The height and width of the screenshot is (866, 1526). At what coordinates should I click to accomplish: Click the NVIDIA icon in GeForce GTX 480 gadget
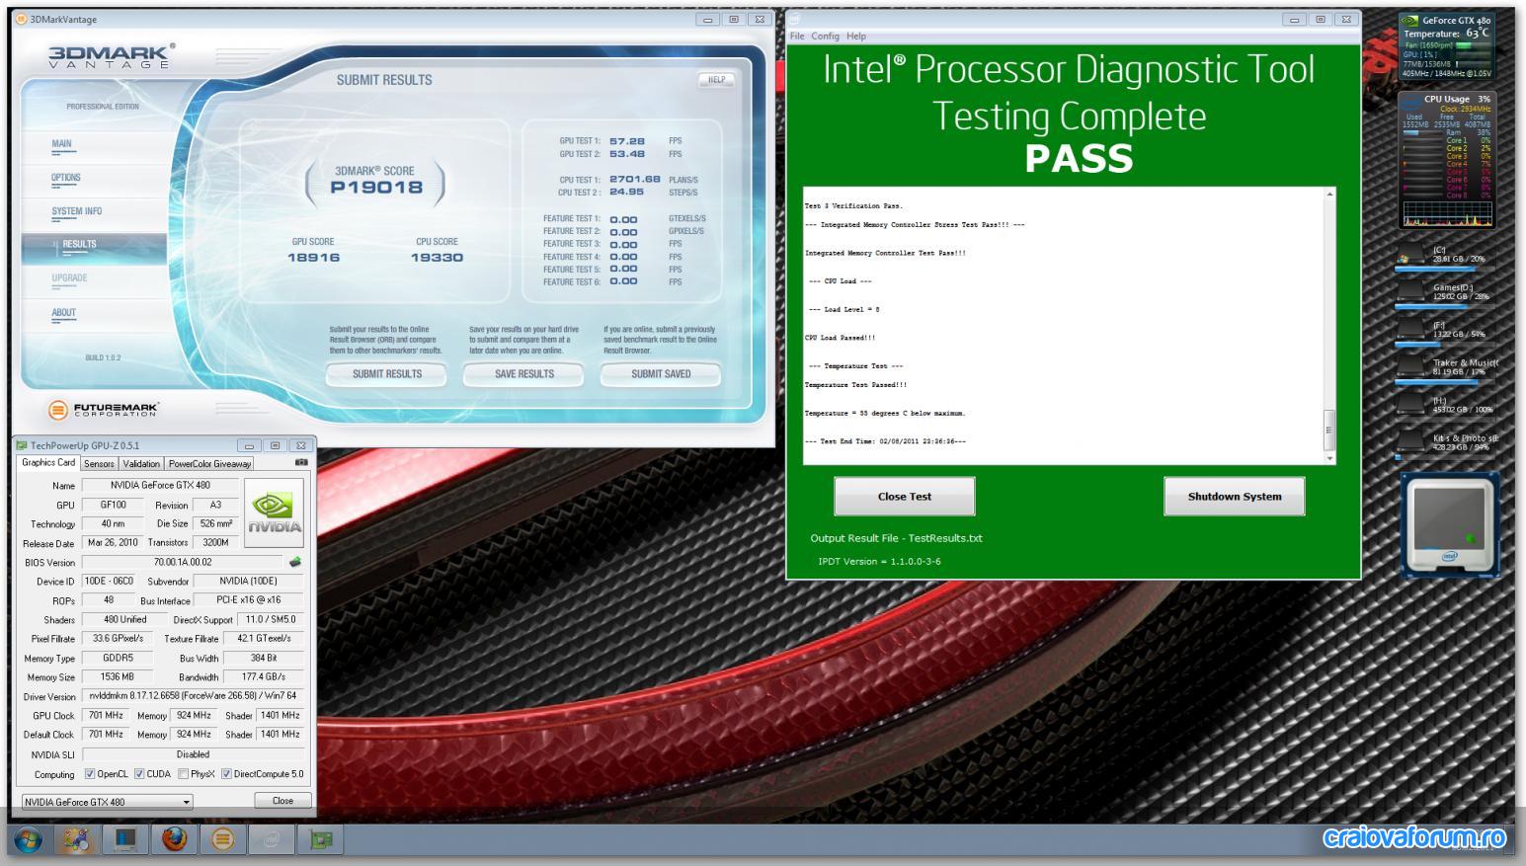coord(1410,20)
